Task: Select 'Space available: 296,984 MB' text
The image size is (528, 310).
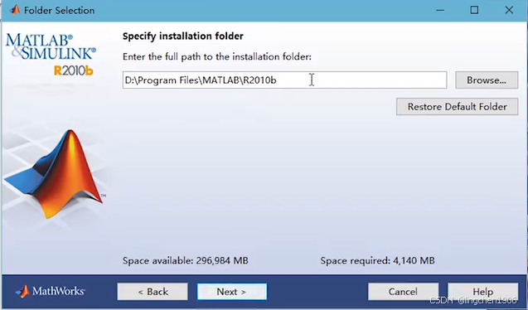Action: pos(185,260)
